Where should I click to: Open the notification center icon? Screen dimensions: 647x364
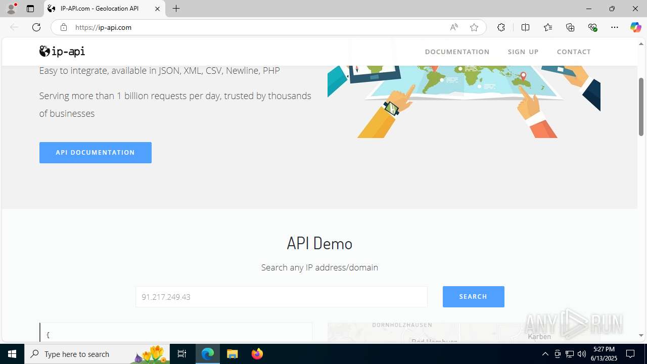pos(631,354)
